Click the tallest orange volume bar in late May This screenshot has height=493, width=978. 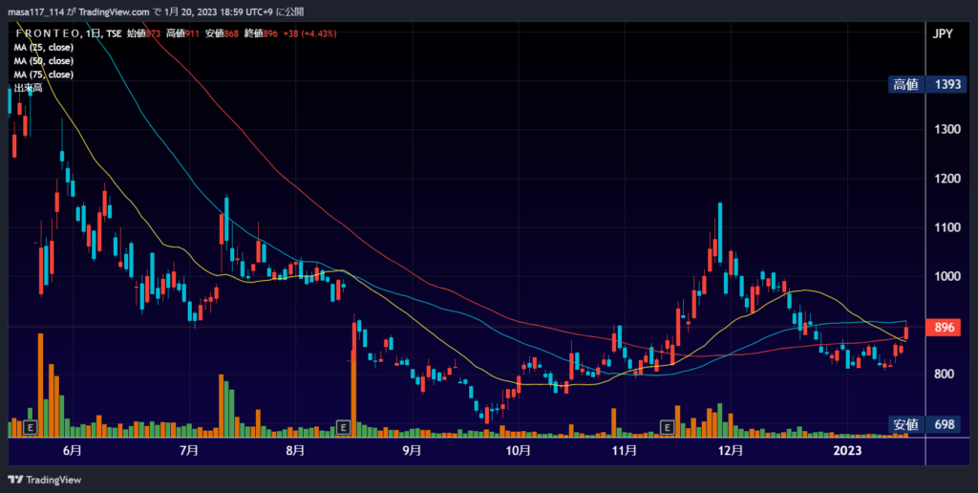point(40,385)
